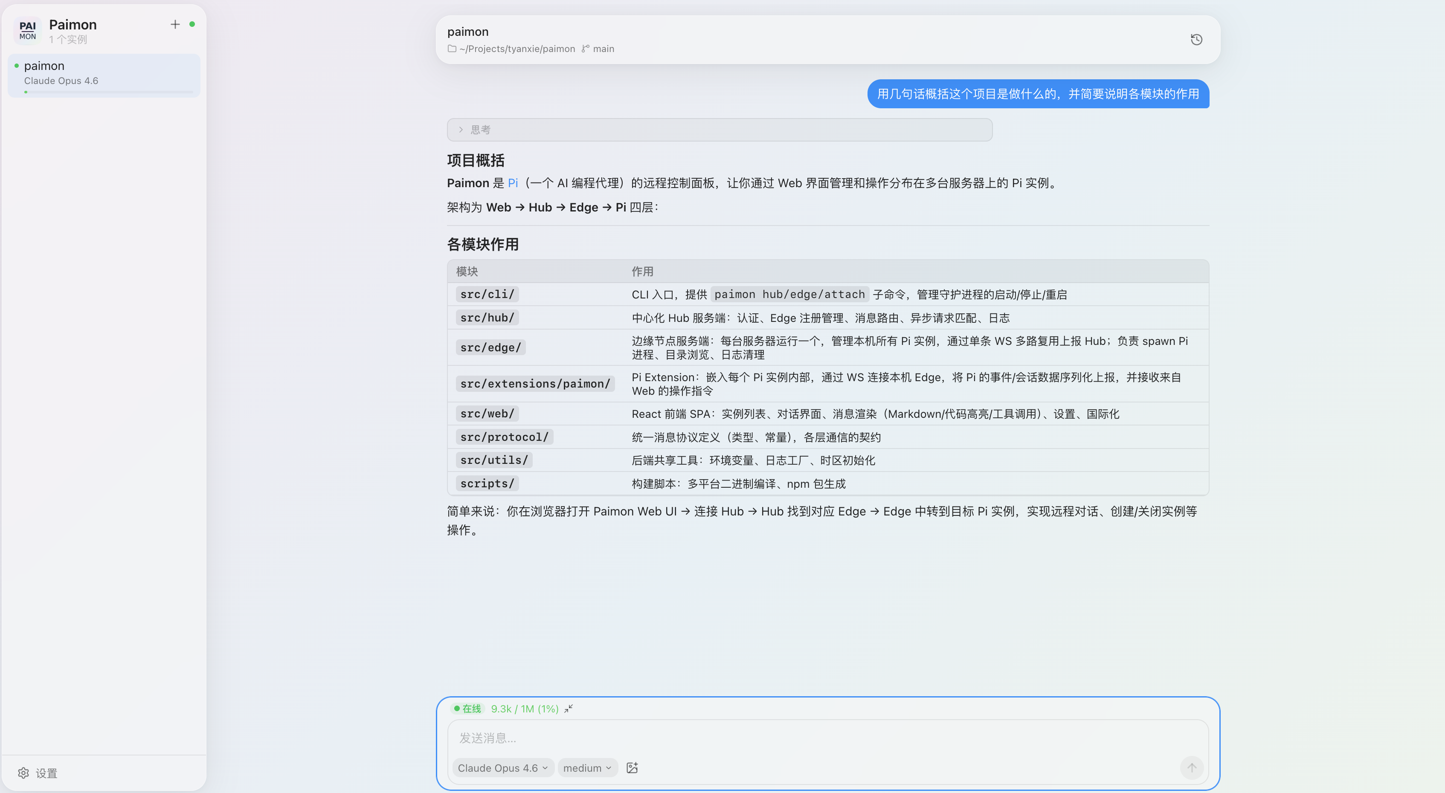Send message with arrow button
The width and height of the screenshot is (1445, 793).
[1192, 767]
